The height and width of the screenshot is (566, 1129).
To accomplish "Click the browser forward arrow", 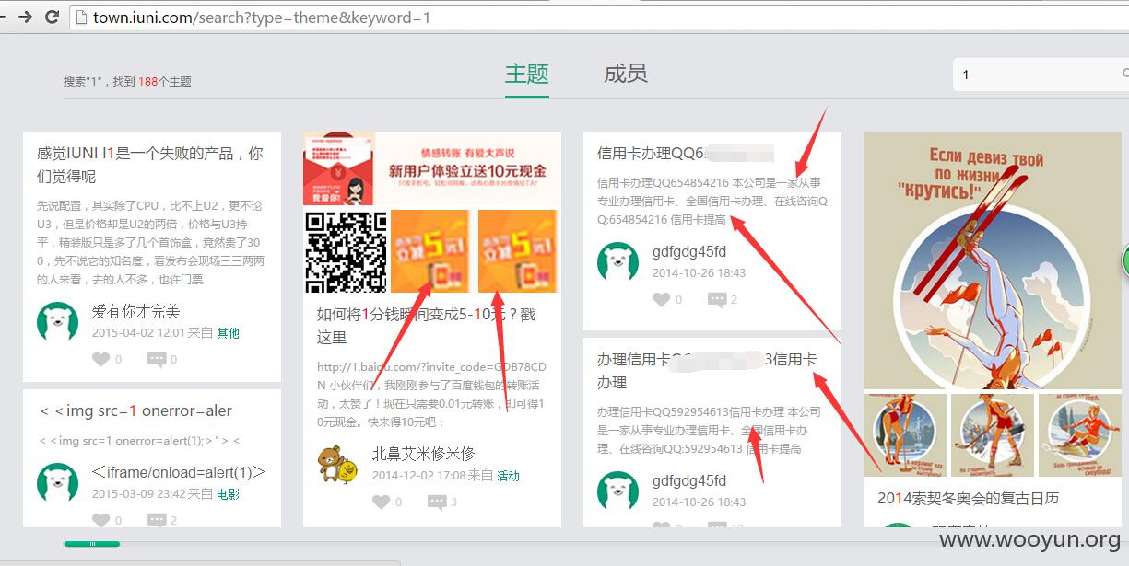I will click(25, 17).
